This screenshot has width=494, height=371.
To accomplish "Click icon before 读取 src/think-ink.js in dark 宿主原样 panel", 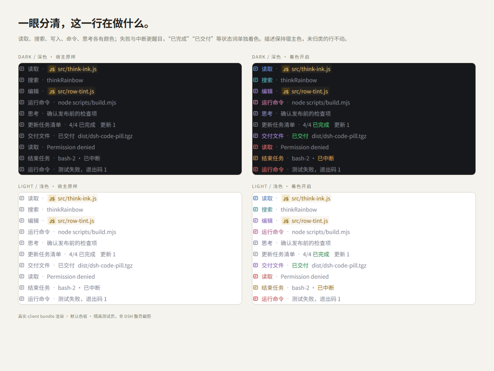I will coord(22,69).
